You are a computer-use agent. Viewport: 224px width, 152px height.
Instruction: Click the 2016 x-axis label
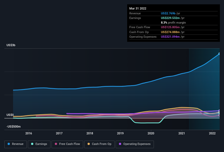(29, 133)
